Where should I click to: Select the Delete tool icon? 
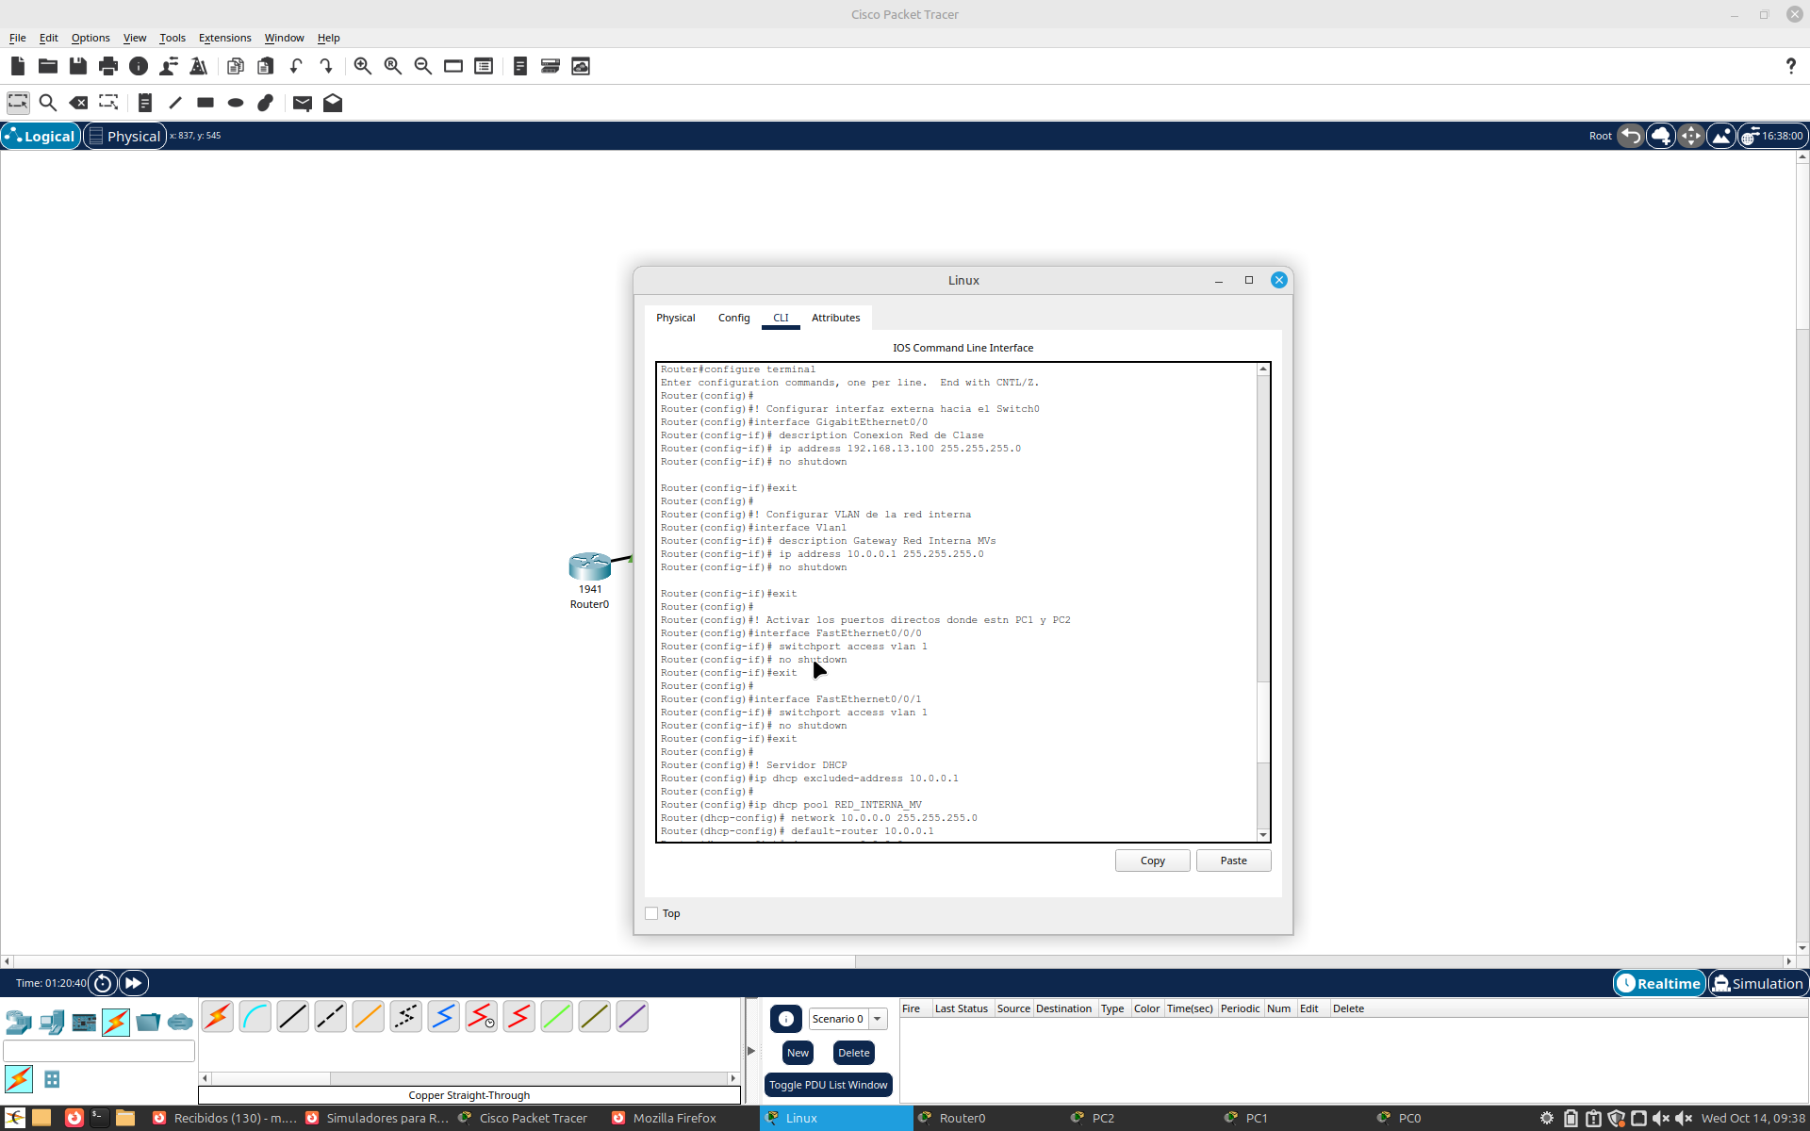pyautogui.click(x=78, y=103)
